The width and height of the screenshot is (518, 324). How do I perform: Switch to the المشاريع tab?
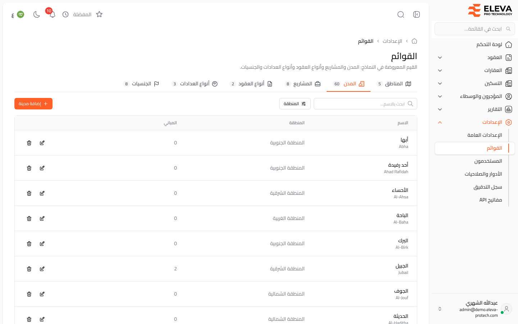tap(303, 84)
